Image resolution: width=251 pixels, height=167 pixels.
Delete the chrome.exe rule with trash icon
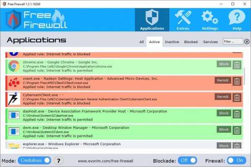pos(237,65)
